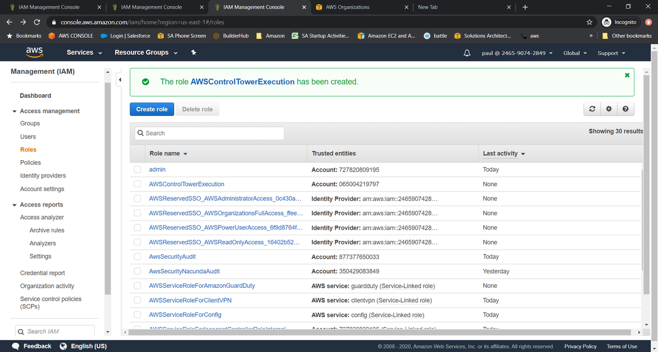Collapse the Access management section
The image size is (658, 352).
(x=14, y=111)
